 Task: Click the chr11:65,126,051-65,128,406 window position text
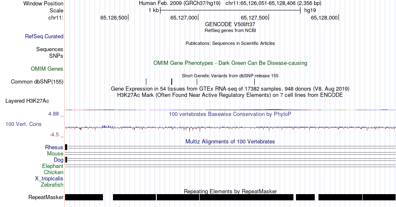pos(273,3)
